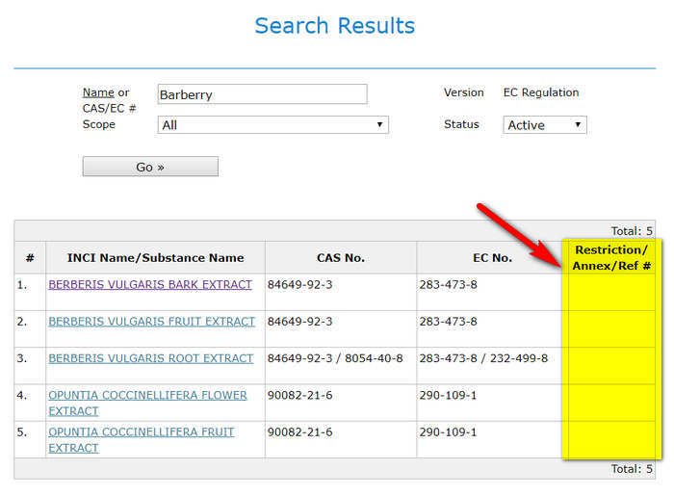Click the Name or CAS/EC # input field
This screenshot has width=674, height=496.
[262, 94]
